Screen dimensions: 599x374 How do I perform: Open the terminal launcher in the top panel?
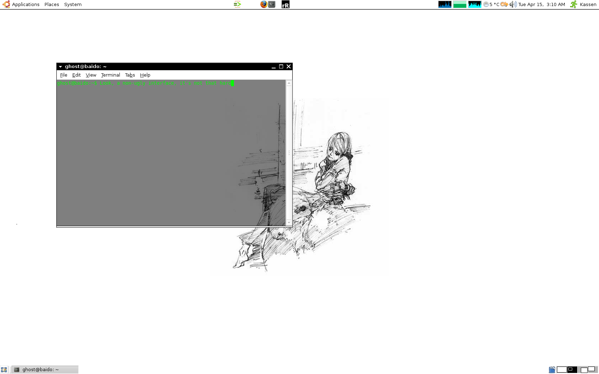pyautogui.click(x=272, y=4)
